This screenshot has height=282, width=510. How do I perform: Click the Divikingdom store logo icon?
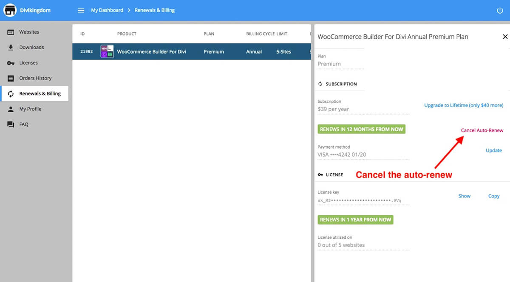pyautogui.click(x=10, y=10)
